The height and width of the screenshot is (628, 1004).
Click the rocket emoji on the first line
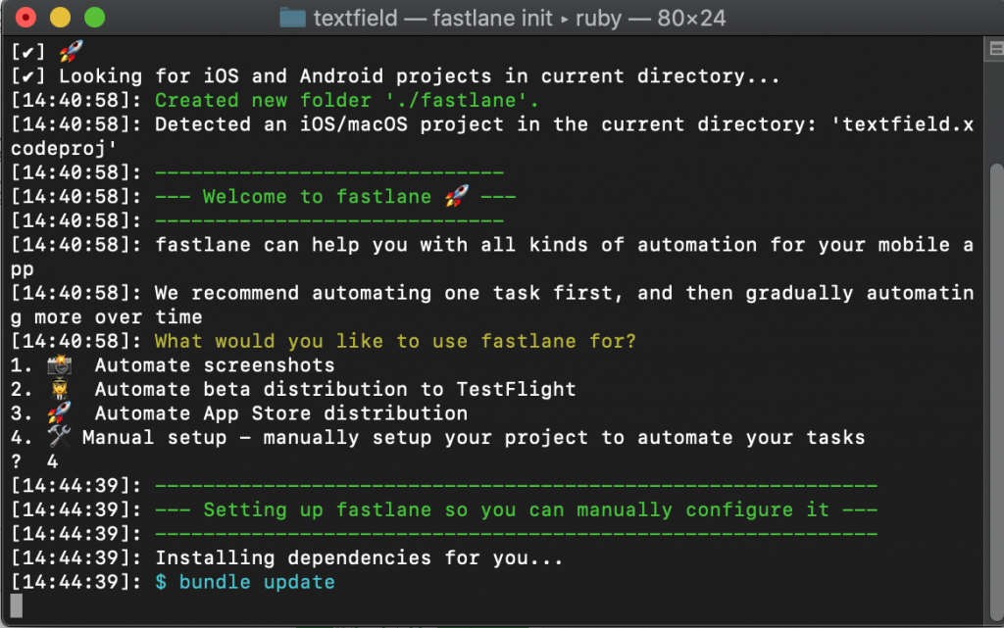71,52
